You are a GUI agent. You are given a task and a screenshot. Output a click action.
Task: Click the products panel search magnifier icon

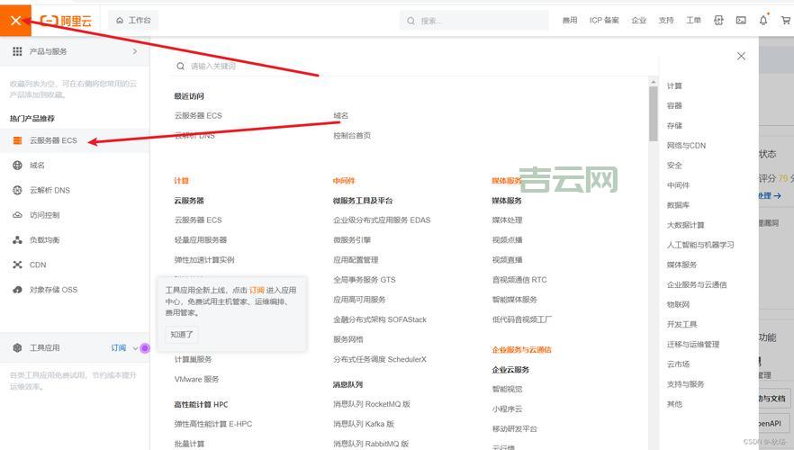pos(180,66)
